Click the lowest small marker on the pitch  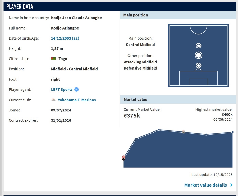coord(198,65)
